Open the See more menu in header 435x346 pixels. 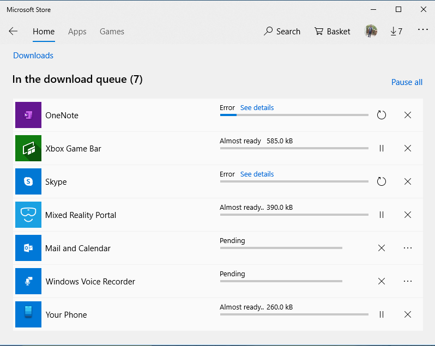(423, 29)
